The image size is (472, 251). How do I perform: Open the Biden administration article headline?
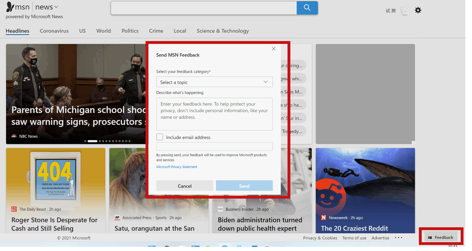[x=260, y=224]
